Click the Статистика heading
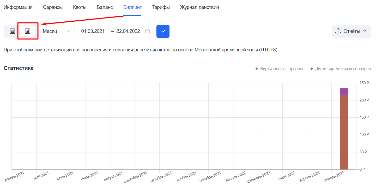The height and width of the screenshot is (192, 376). coord(19,68)
